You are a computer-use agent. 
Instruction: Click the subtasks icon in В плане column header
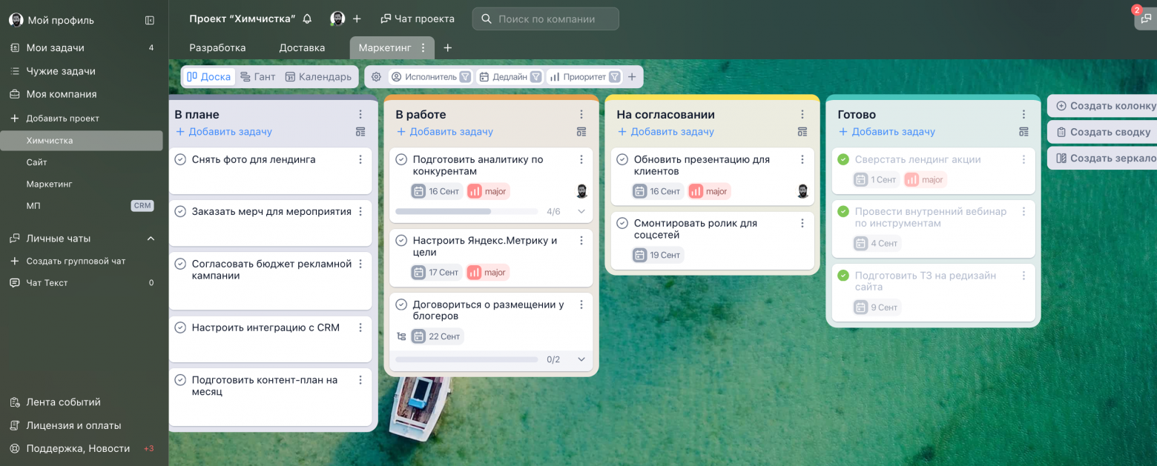coord(360,132)
